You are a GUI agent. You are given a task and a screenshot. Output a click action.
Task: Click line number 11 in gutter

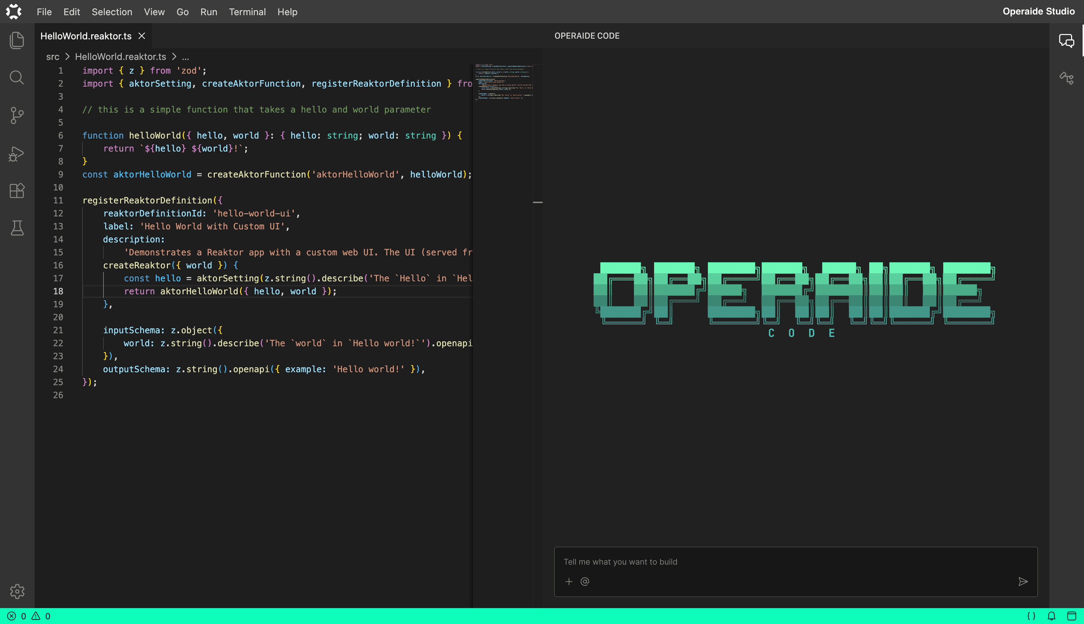click(x=58, y=201)
